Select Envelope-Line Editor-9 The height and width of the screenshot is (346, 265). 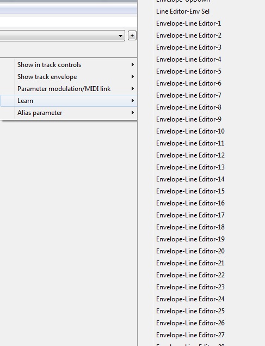(189, 119)
